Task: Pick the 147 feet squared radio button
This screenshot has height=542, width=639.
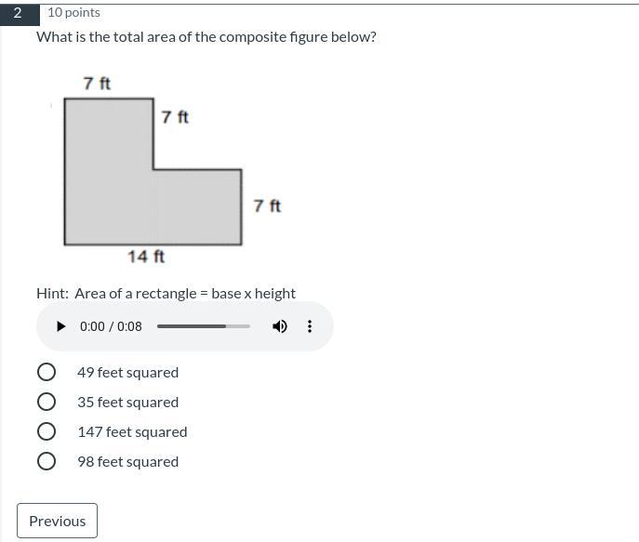Action: pyautogui.click(x=47, y=431)
